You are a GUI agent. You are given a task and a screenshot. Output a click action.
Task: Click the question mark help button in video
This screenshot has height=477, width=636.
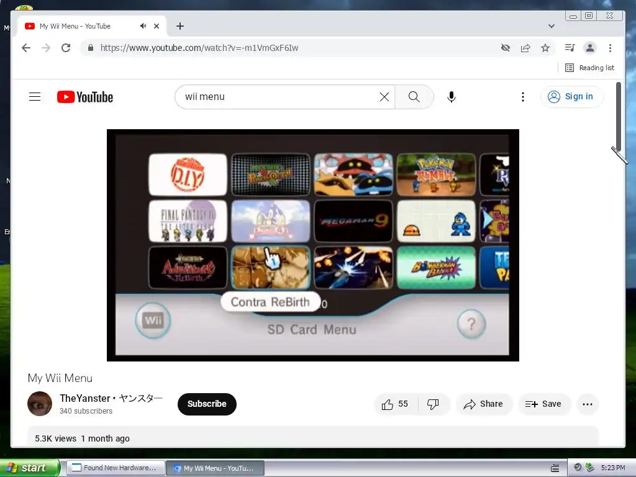[x=471, y=324]
